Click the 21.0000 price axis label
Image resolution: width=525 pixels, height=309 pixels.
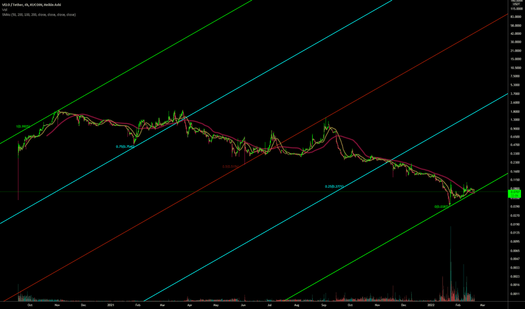[x=516, y=51]
